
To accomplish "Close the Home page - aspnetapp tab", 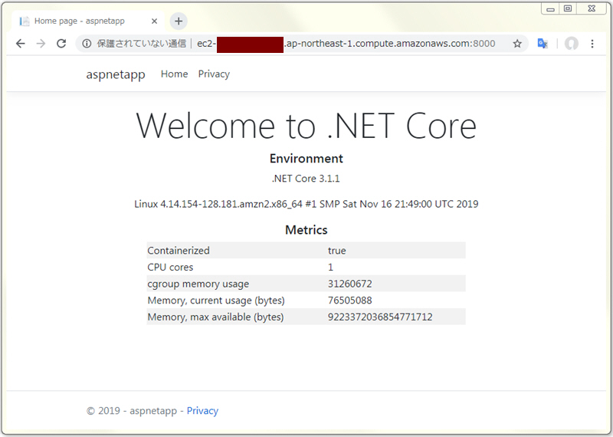I will 155,21.
